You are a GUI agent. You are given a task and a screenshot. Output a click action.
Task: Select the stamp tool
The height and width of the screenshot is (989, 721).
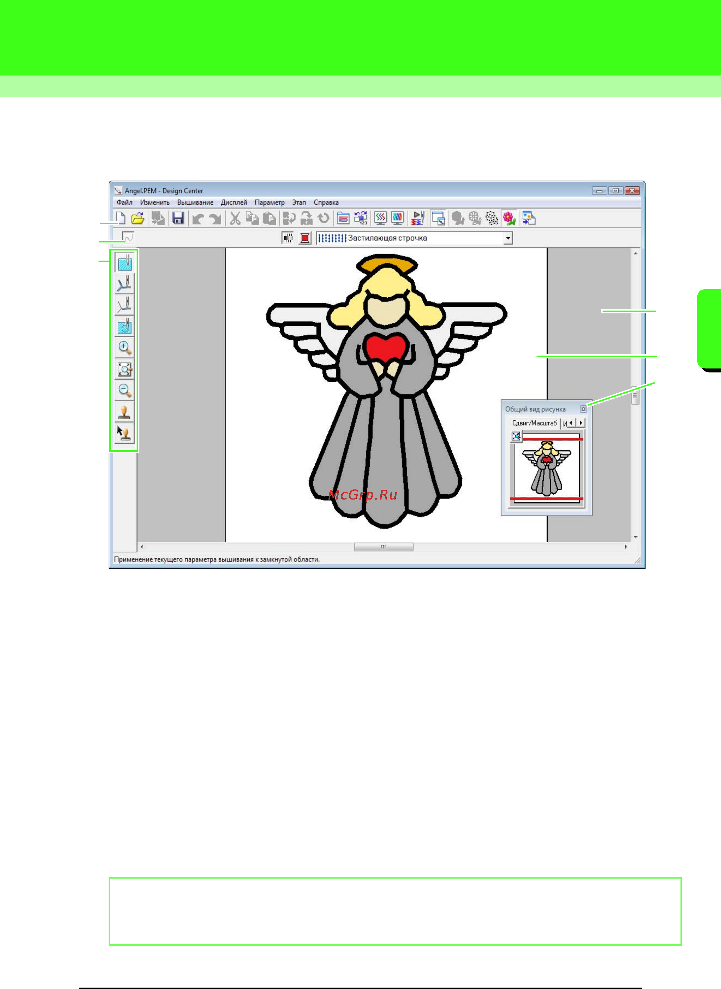[x=124, y=412]
